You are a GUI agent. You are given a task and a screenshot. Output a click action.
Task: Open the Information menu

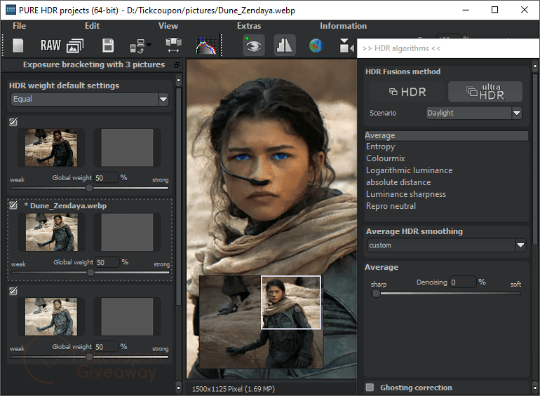[343, 26]
